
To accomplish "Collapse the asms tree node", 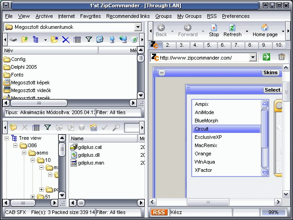I will 24,153.
